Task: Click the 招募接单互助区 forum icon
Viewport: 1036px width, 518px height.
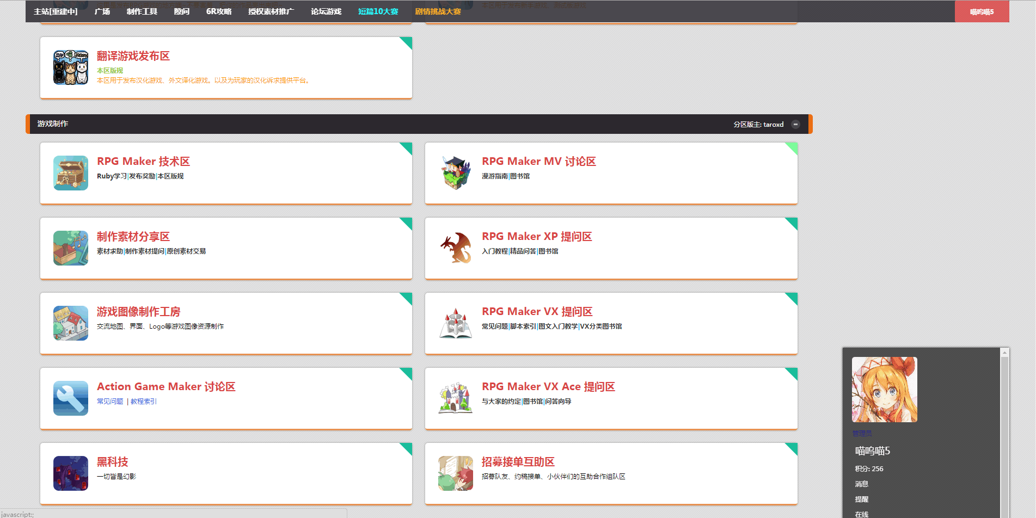Action: (456, 473)
